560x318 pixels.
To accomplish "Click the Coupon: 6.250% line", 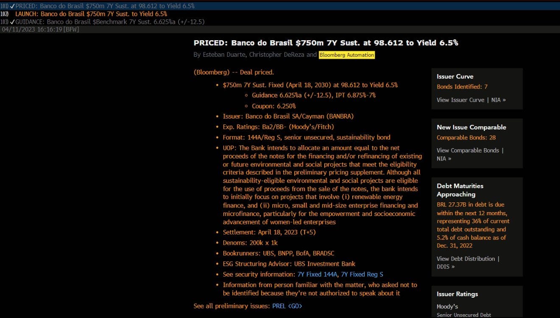I will (274, 106).
